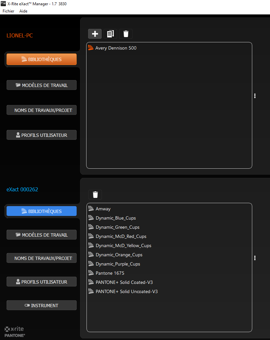The height and width of the screenshot is (340, 270).
Task: Click the icon beside Dynamic_Blue_Cups
Action: [91, 218]
